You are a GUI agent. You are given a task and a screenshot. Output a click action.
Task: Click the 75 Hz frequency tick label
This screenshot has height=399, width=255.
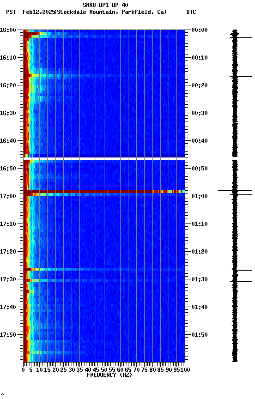(144, 370)
